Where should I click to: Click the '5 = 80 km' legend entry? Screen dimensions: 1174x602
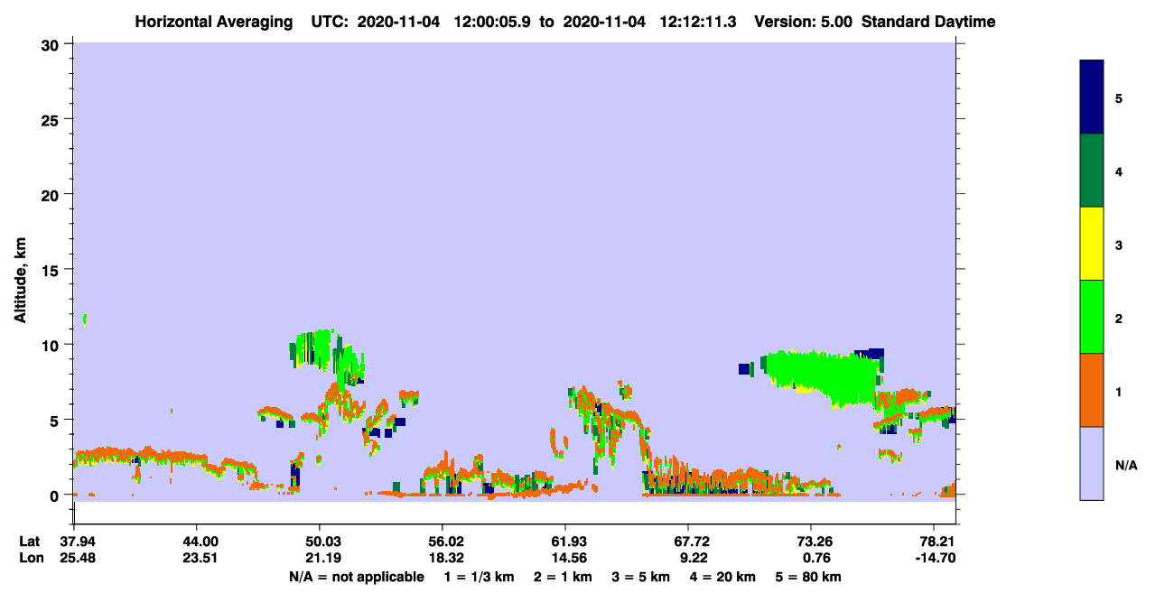coord(808,577)
